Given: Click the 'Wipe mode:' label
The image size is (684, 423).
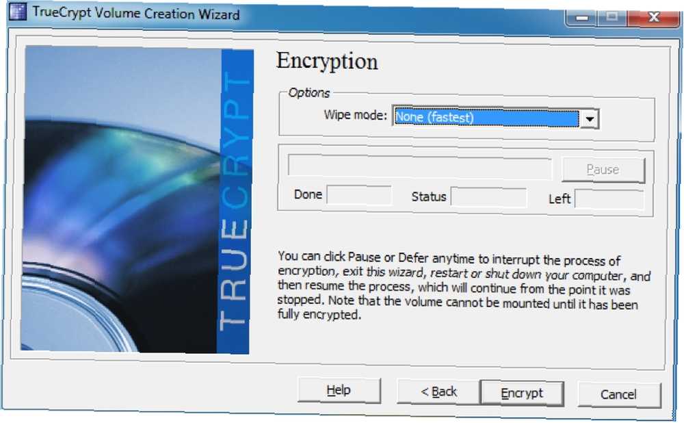Looking at the screenshot, I should pos(355,115).
